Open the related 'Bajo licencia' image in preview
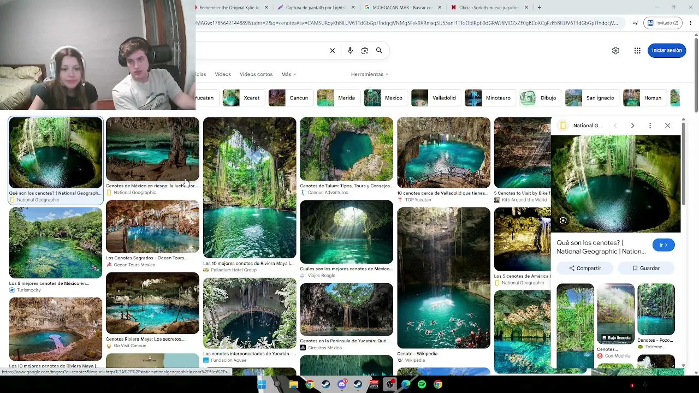 [615, 313]
